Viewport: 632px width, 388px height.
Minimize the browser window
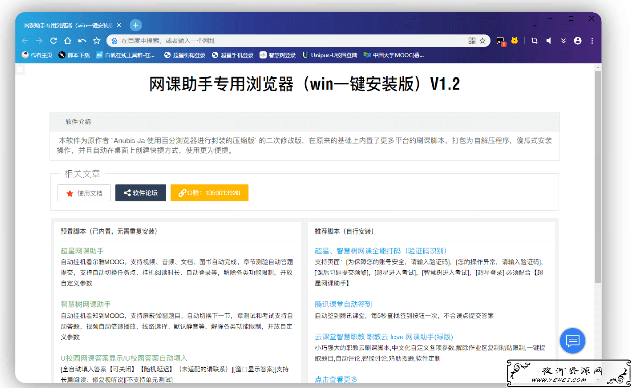pos(550,18)
